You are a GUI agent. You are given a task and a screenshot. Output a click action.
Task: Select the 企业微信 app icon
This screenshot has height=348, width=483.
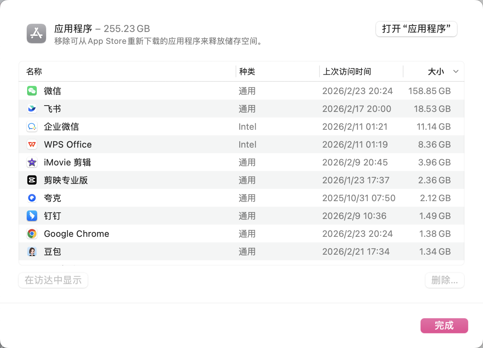coord(32,127)
